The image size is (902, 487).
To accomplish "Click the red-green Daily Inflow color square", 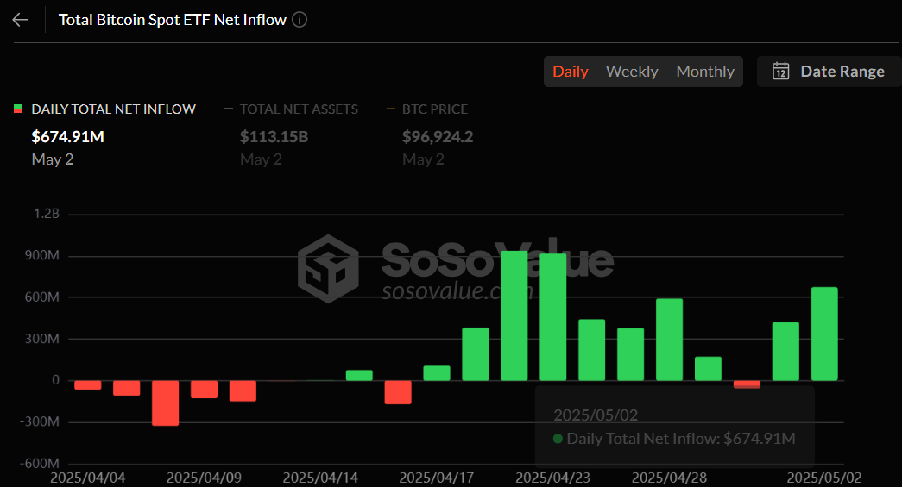I will (18, 109).
